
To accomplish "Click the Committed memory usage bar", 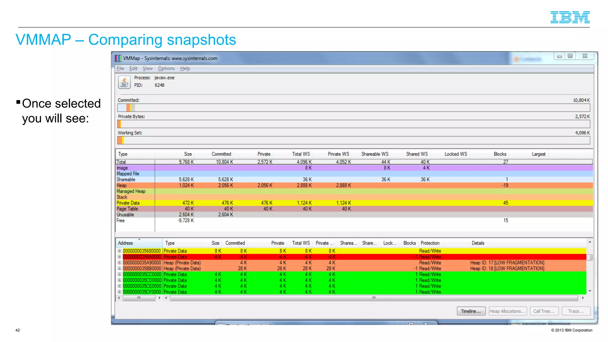I will coord(354,108).
